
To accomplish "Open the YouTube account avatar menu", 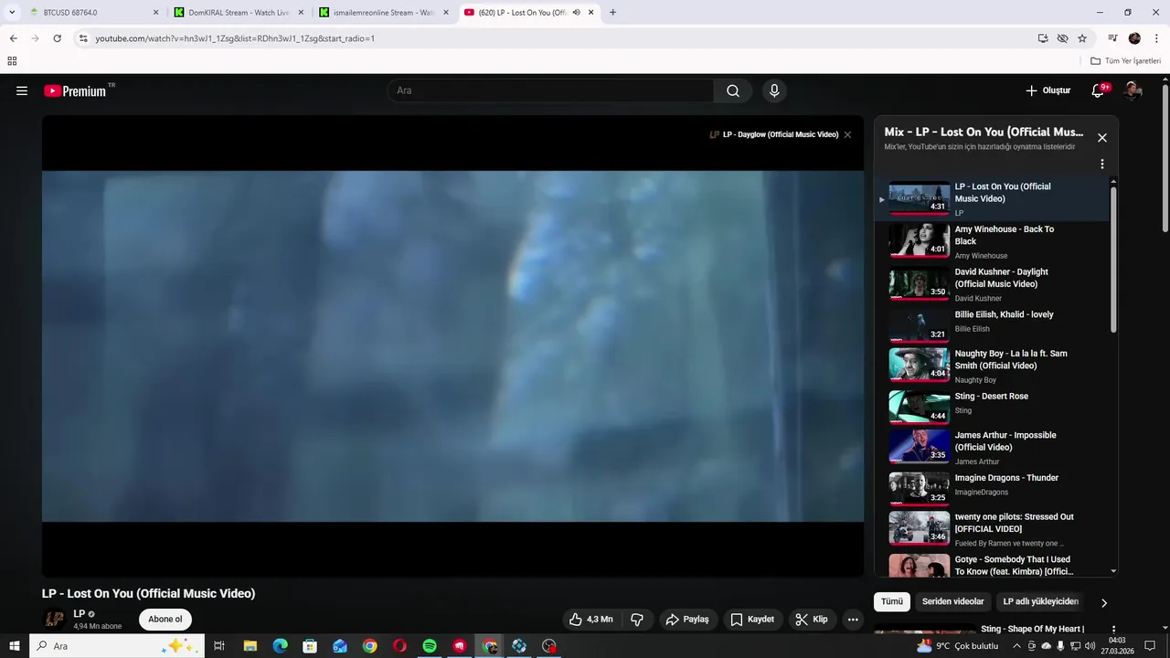I will [1133, 90].
